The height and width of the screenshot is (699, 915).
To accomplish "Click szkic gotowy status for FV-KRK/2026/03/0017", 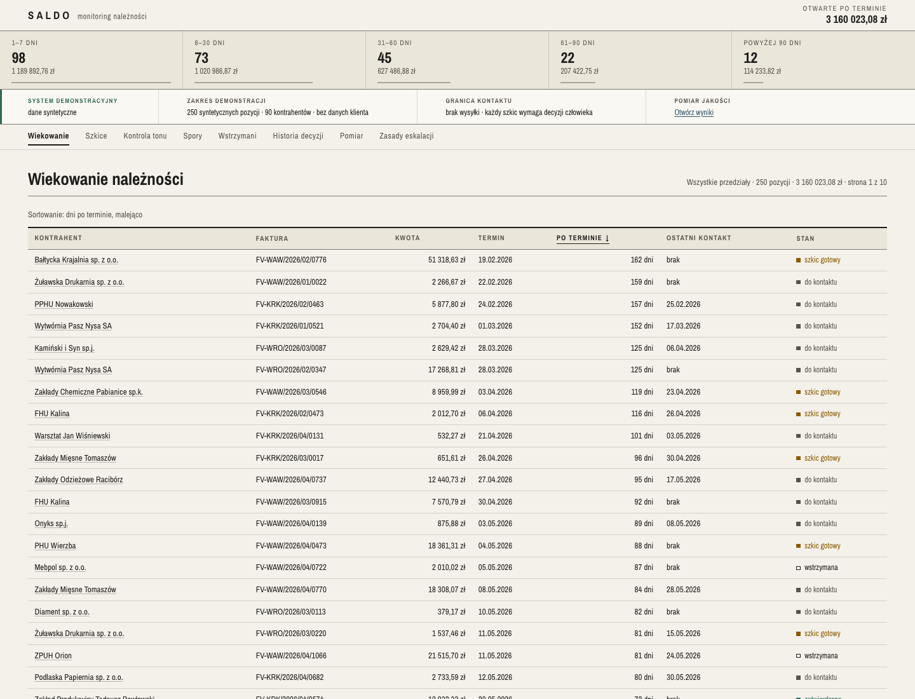I will pos(818,458).
